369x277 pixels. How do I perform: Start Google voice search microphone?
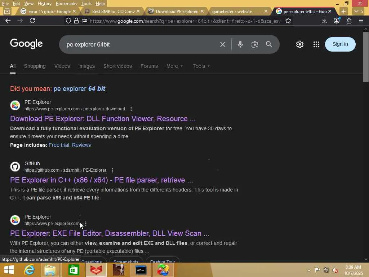point(240,44)
